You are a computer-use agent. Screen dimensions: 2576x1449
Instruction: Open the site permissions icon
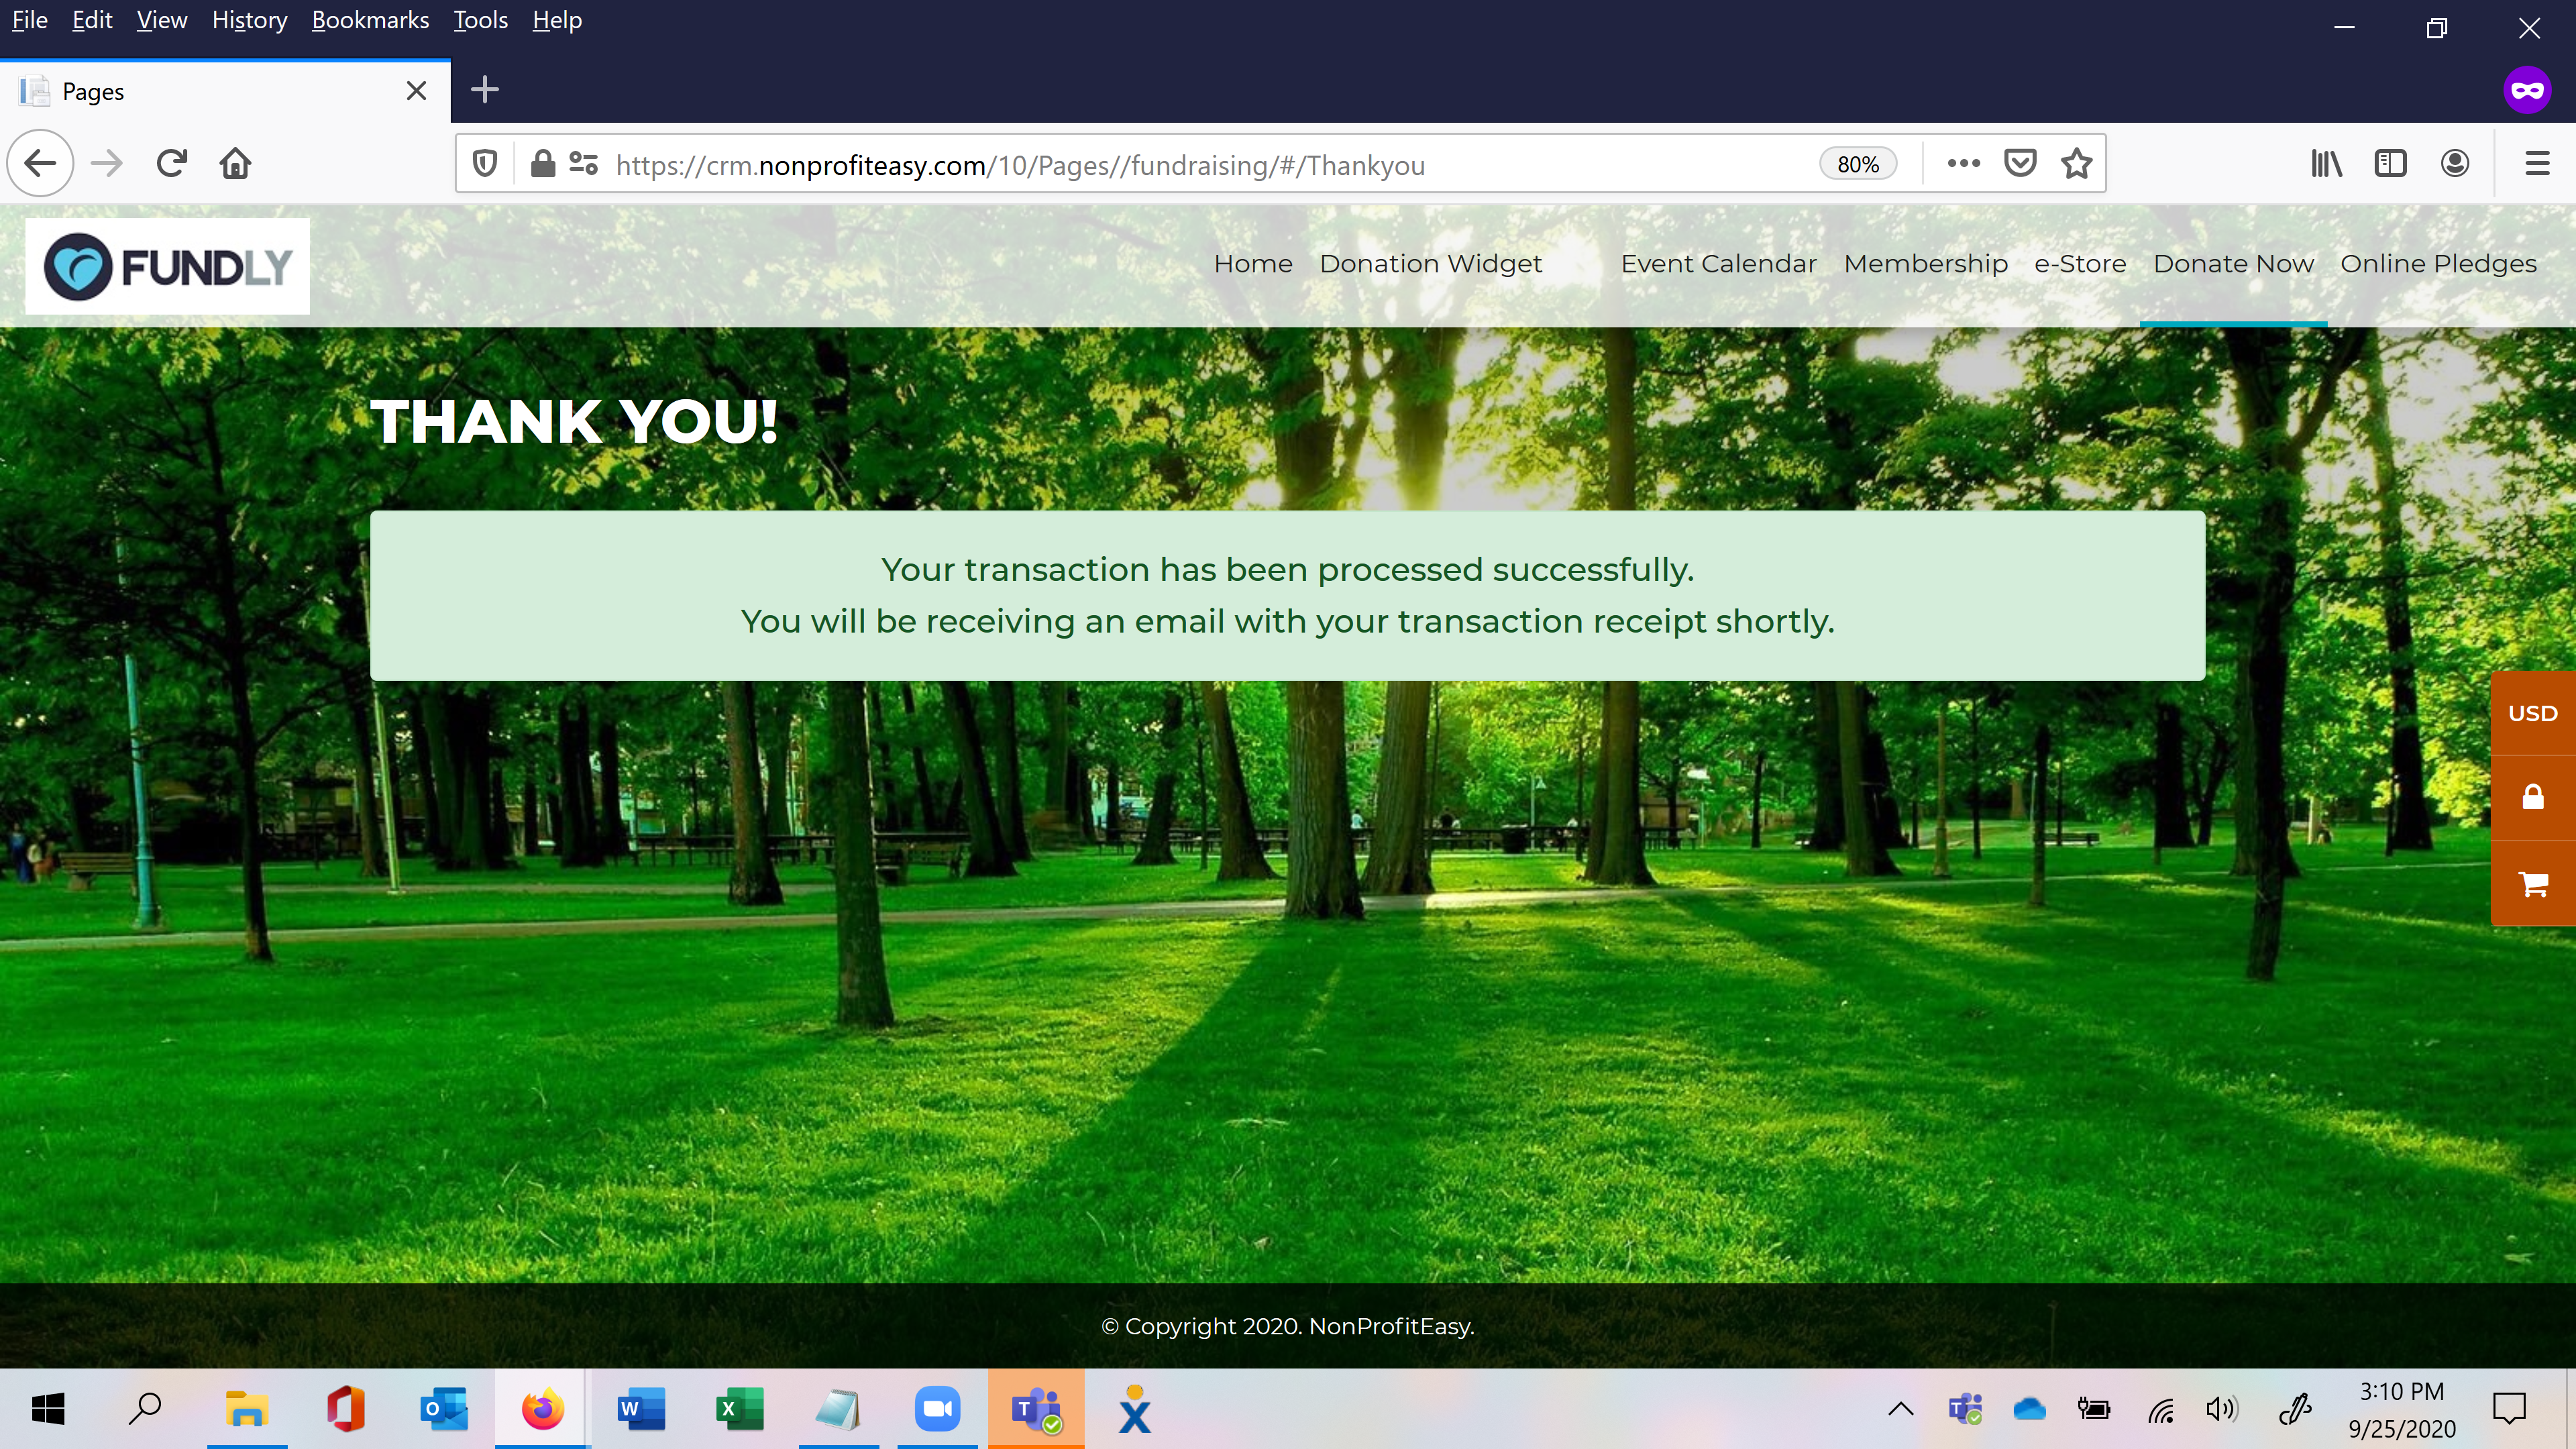tap(583, 163)
